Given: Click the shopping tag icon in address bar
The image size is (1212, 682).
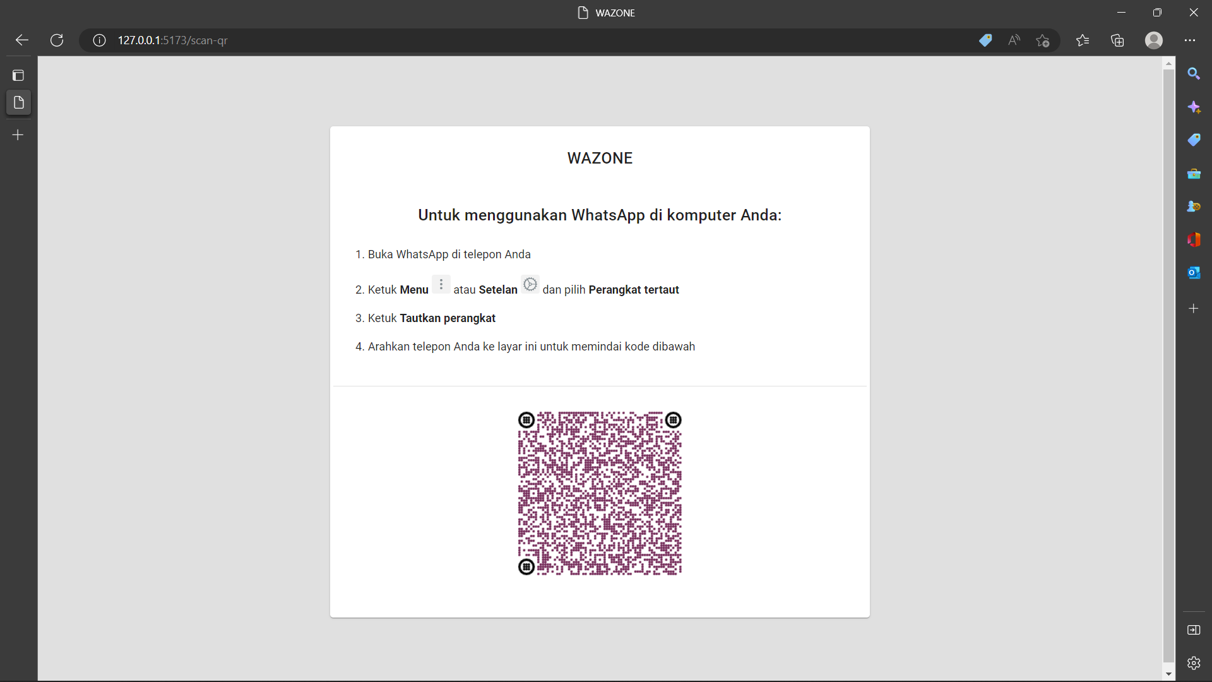Looking at the screenshot, I should click(x=985, y=40).
